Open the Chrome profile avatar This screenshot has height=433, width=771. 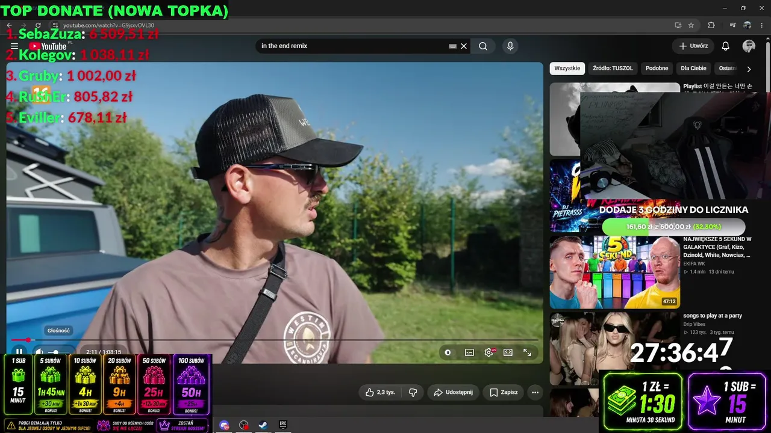point(747,25)
